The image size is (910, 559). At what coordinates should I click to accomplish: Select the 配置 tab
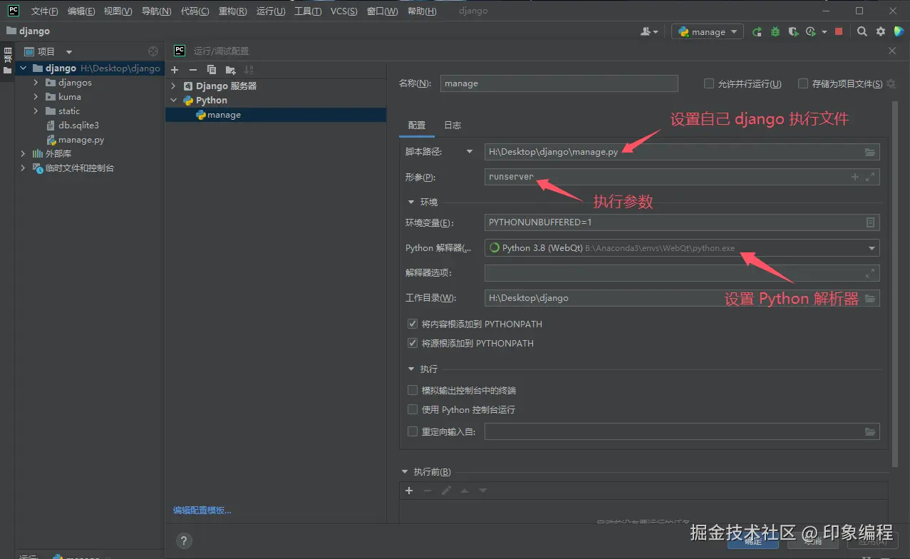[417, 125]
